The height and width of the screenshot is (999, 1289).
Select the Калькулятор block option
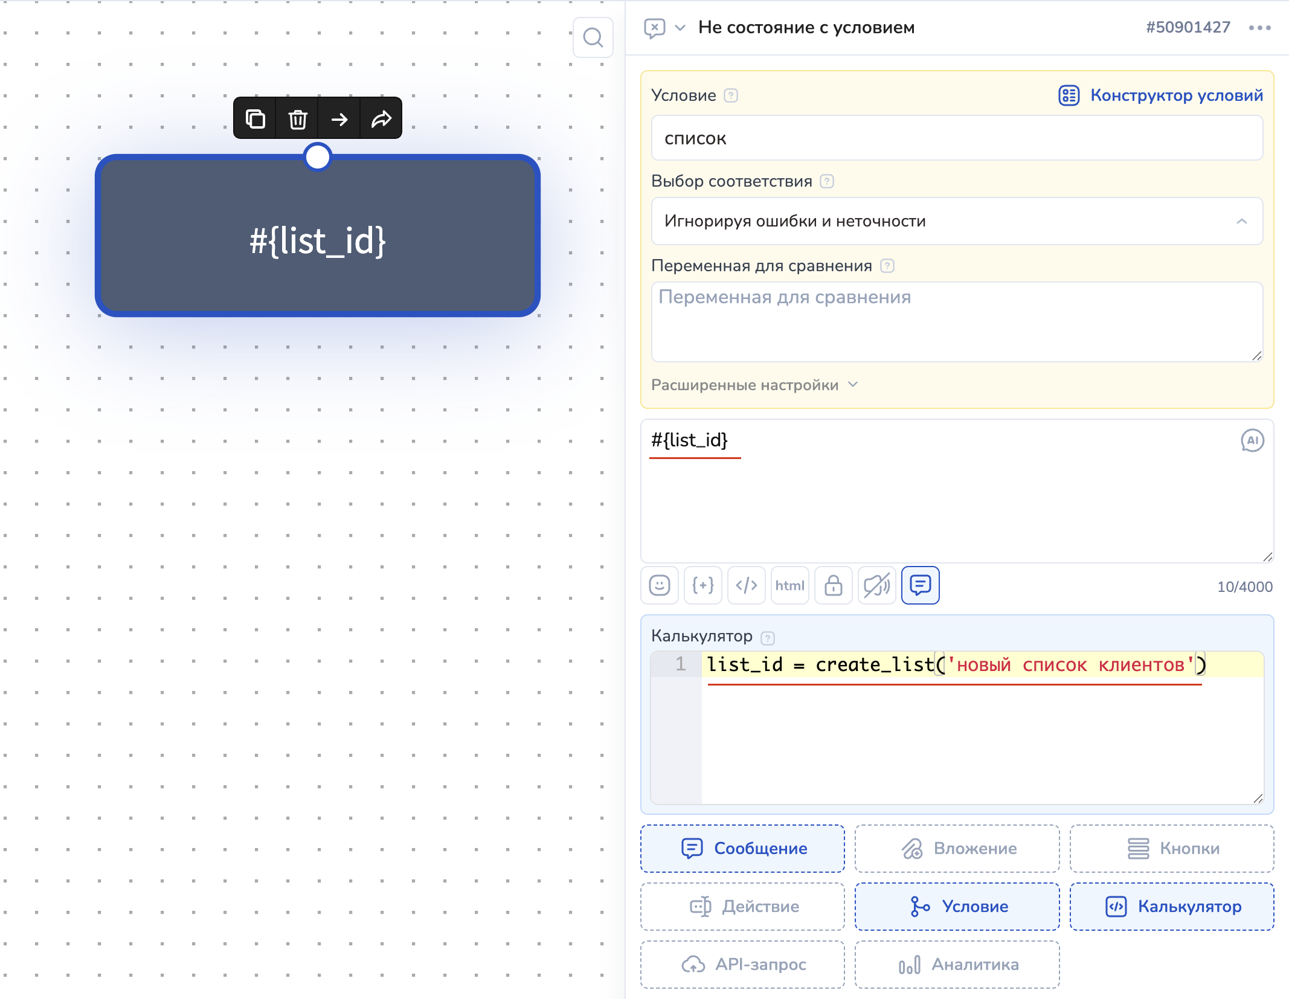1172,906
